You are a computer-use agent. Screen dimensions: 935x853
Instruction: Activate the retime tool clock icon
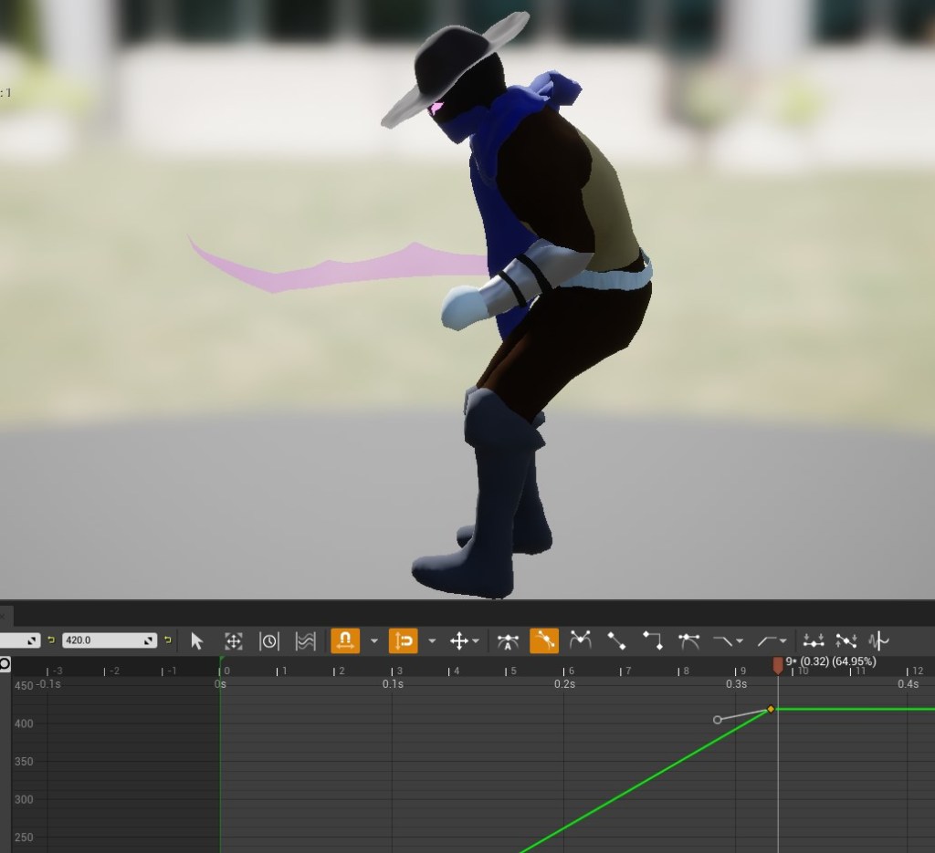[x=269, y=641]
